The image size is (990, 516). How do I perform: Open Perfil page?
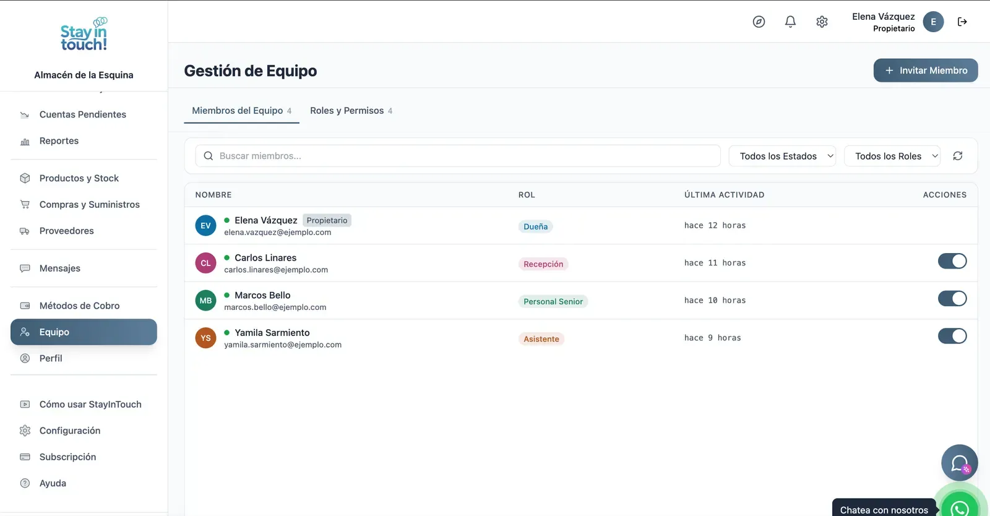(84, 358)
